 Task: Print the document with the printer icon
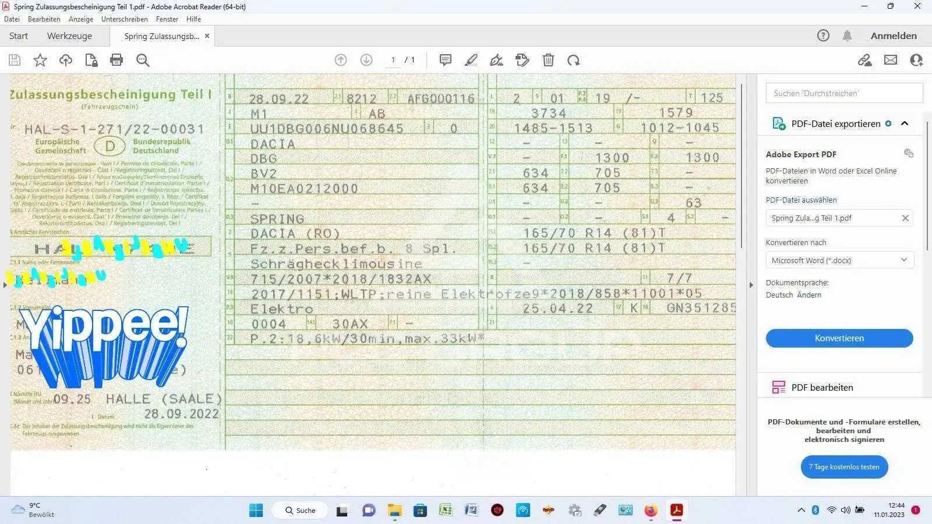[x=116, y=60]
